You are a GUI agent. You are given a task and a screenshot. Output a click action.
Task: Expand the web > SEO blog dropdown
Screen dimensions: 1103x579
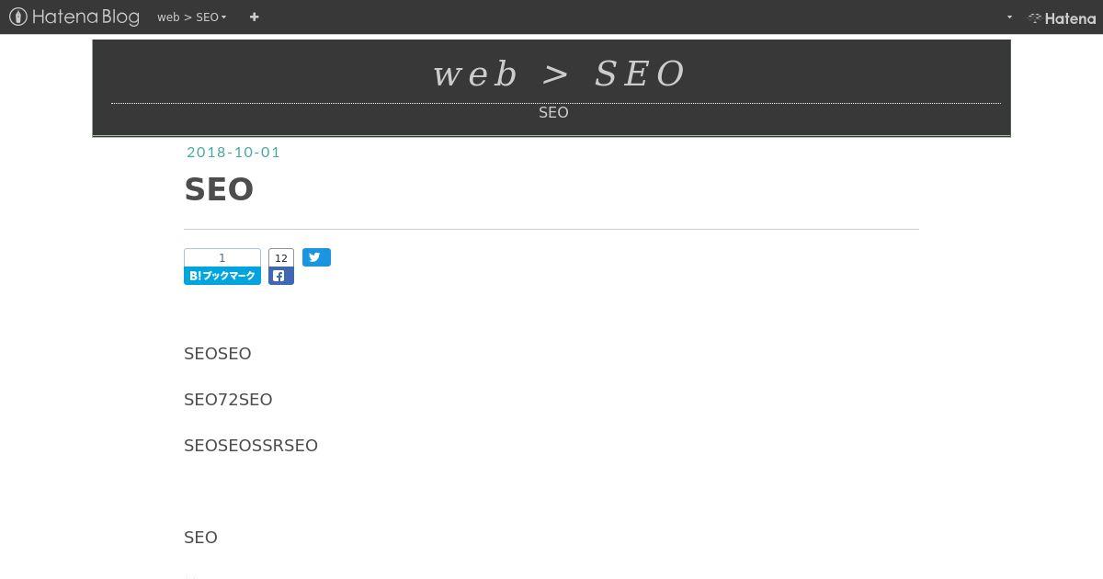coord(192,17)
